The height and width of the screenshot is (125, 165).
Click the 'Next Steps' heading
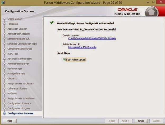64,53
